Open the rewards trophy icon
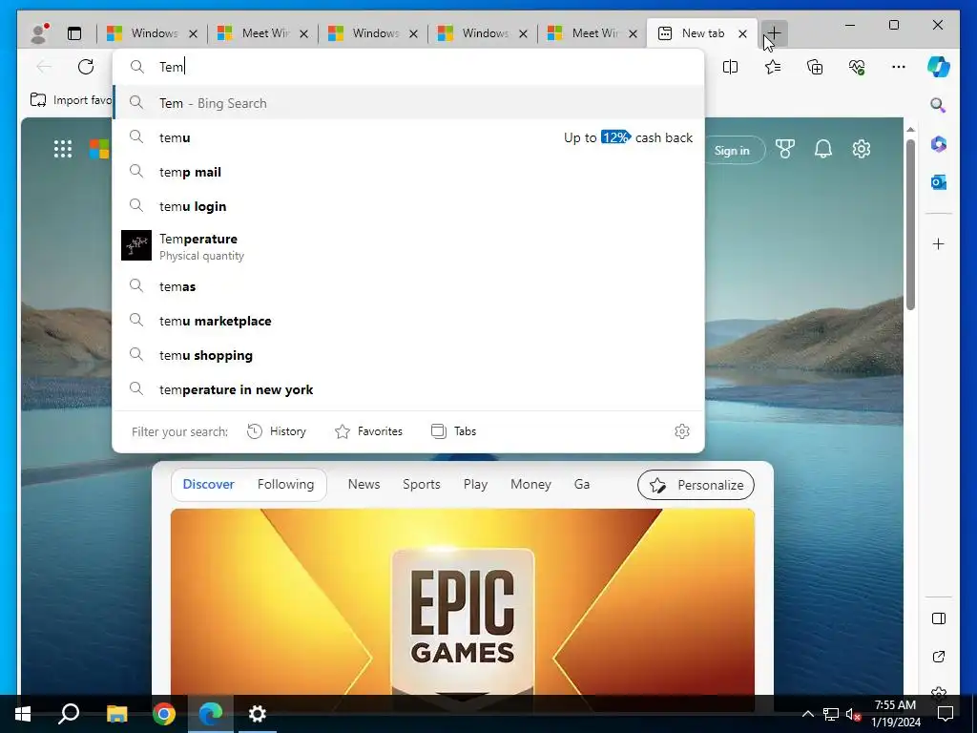This screenshot has height=733, width=977. pos(785,149)
